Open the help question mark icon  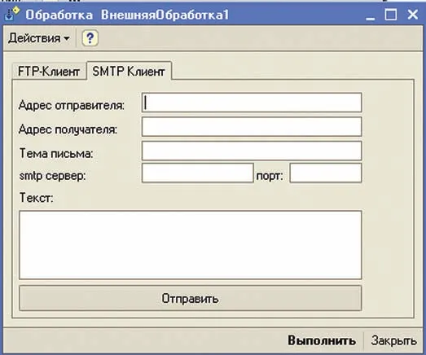90,38
